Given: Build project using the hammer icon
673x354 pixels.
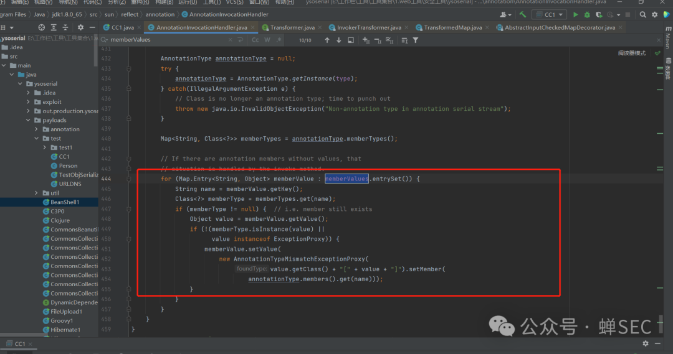Looking at the screenshot, I should click(x=523, y=14).
